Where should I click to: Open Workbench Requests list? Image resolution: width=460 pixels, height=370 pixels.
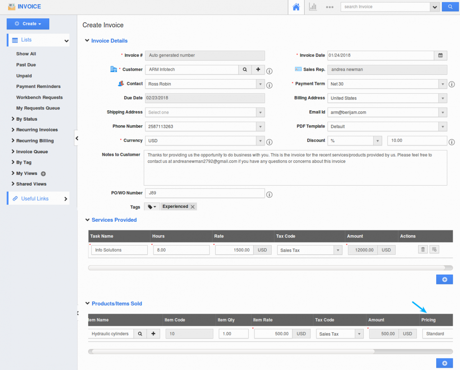39,97
